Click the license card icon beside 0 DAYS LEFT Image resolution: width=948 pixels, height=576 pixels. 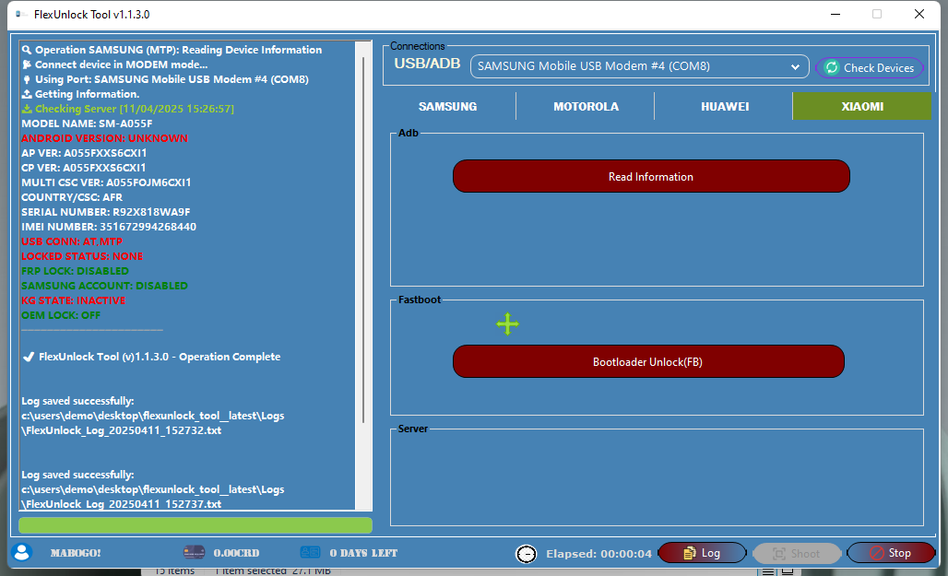pos(310,552)
